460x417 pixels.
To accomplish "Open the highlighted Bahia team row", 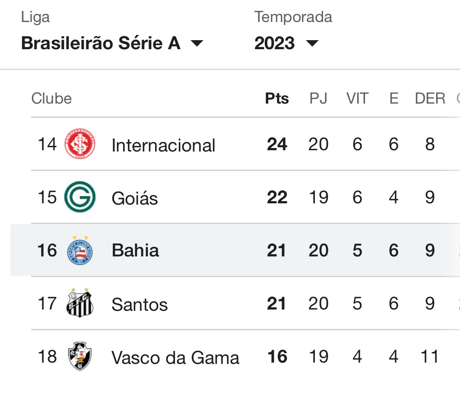I will point(235,250).
